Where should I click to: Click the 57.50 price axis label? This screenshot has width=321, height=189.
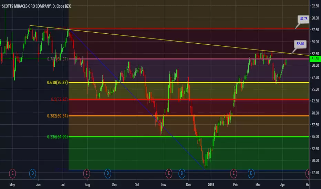click(315, 173)
